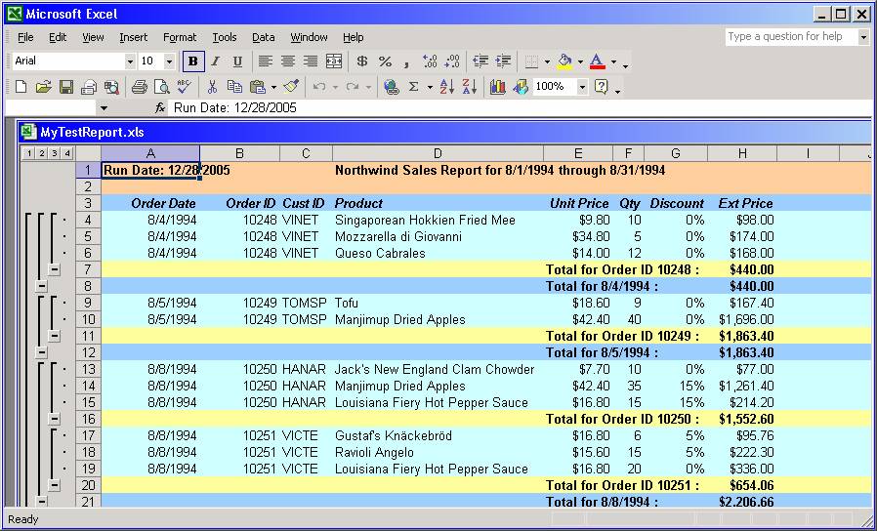Run the ABC spelling check
Screen dimensions: 877x531
[184, 87]
